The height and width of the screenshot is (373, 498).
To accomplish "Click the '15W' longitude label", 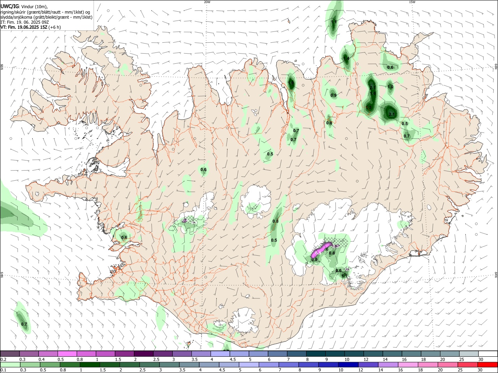I will (412, 2).
